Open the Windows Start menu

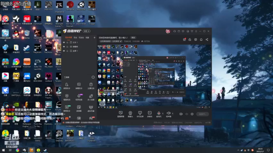pos(3,150)
